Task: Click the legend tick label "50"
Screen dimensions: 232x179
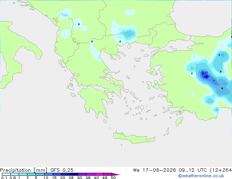Action: click(113, 178)
